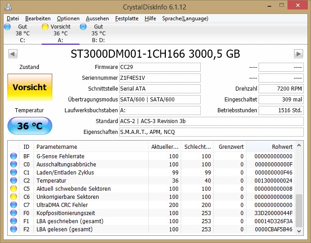Viewport: 311px width, 243px height.
Task: Click blue status icon of Laden/Entladen Zyklus row
Action: (14, 172)
